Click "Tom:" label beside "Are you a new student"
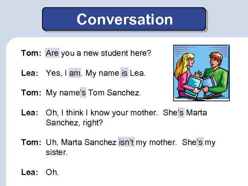The width and height of the screenshot is (248, 186). (x=31, y=53)
